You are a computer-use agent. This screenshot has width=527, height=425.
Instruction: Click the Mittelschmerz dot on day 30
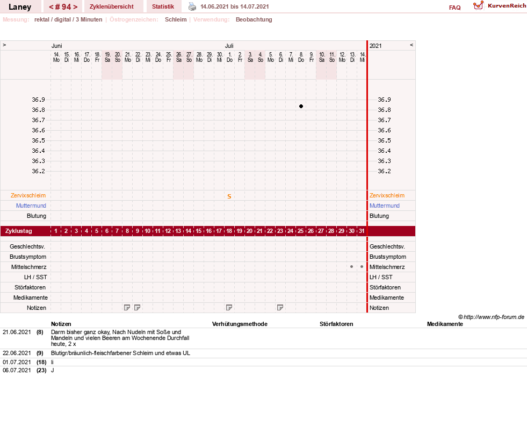point(351,266)
